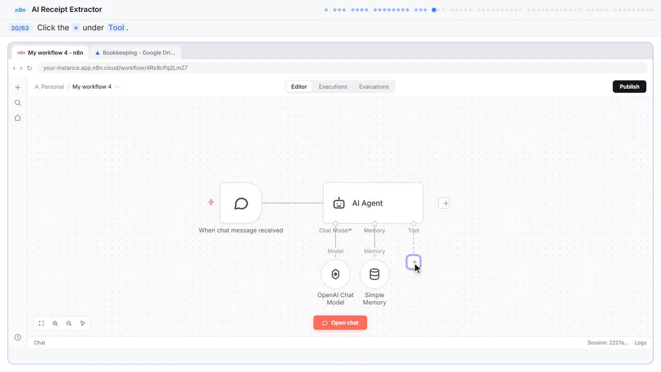Zoom in on the workflow canvas
Screen dimensions: 661x372
click(55, 323)
